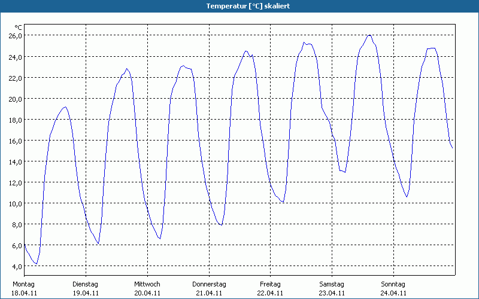Select the 12,0 y-axis label
Image resolution: width=479 pixels, height=299 pixels.
click(x=16, y=183)
